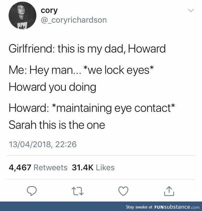Open the reply comment bubble icon
This screenshot has width=202, height=211.
click(x=32, y=191)
